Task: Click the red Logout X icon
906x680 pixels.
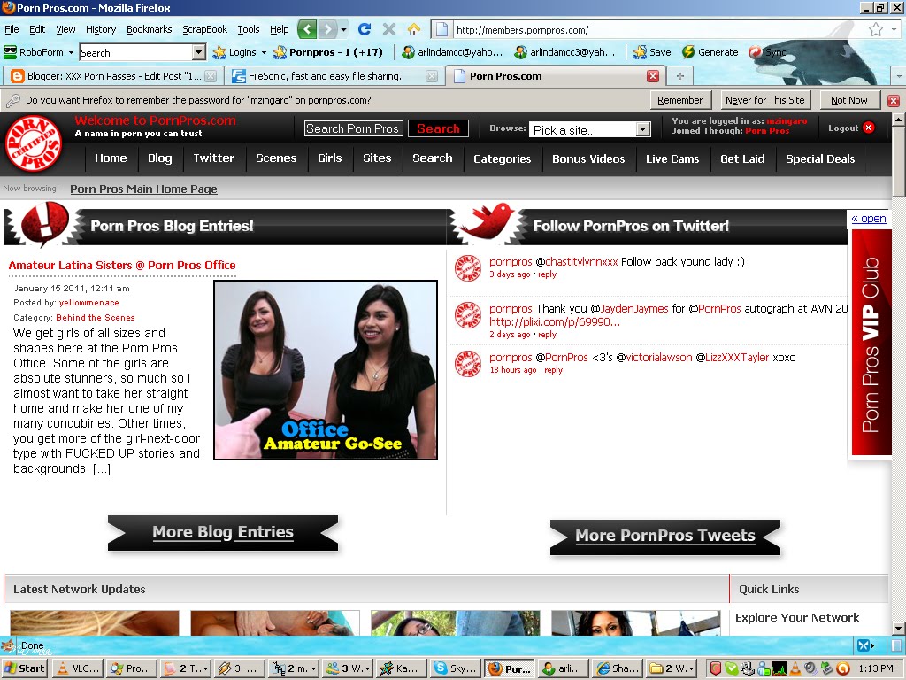Action: click(x=869, y=127)
